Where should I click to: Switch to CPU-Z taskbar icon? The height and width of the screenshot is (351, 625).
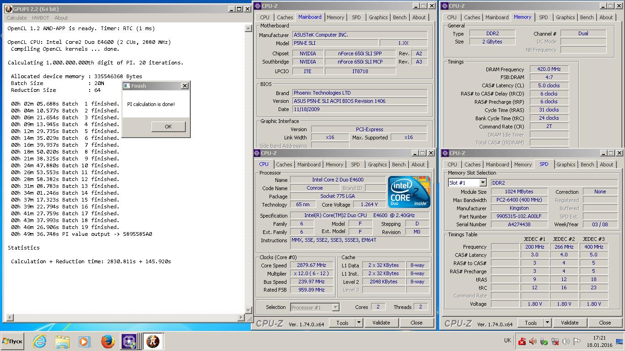[129, 341]
